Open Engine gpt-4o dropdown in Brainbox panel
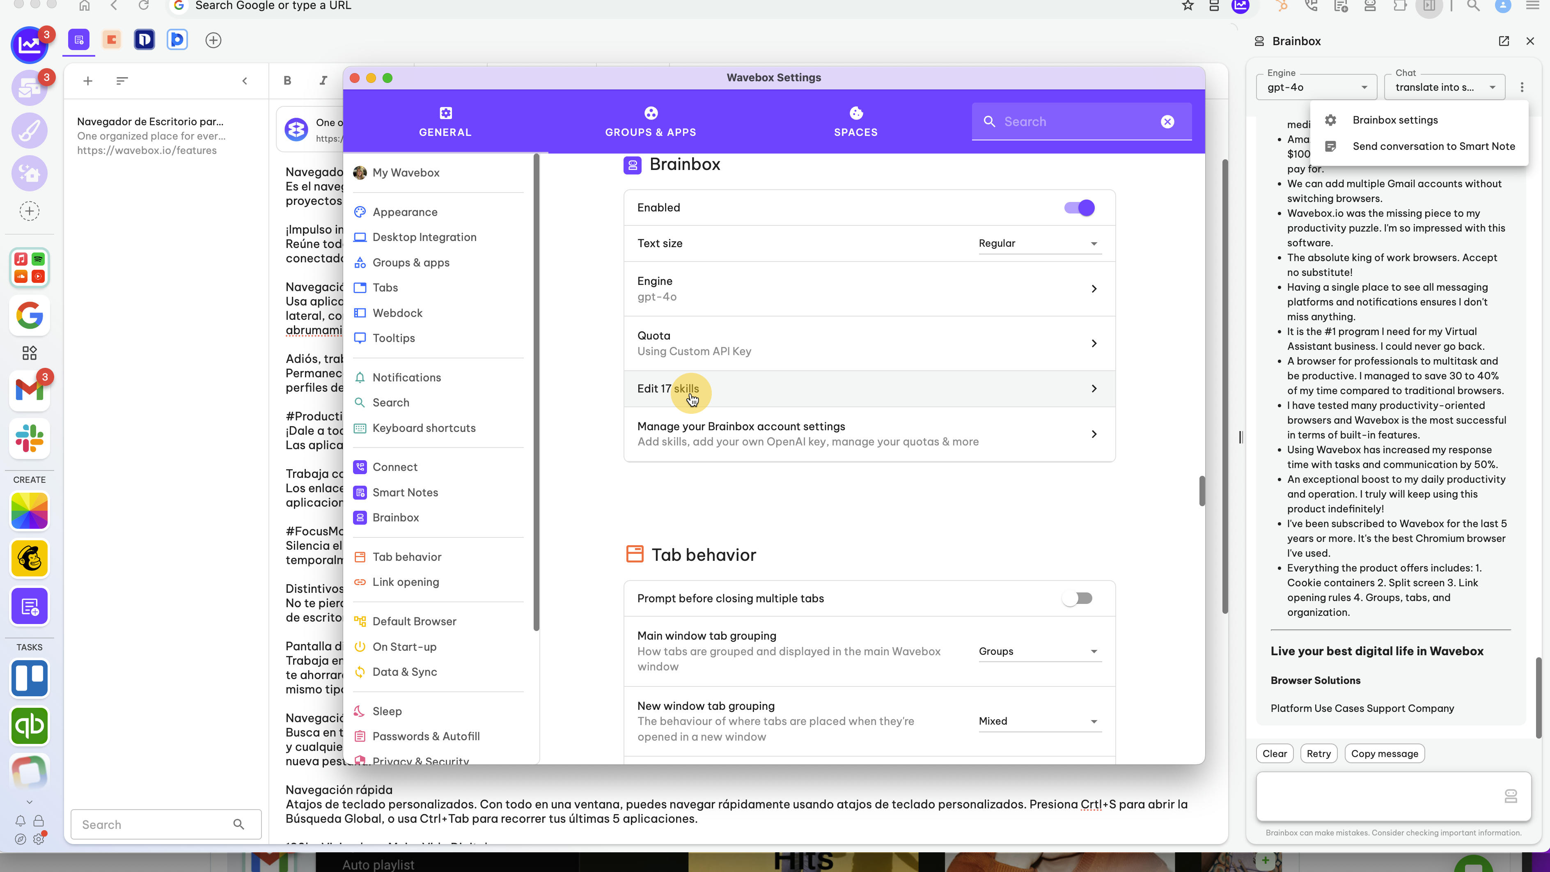 point(1316,87)
